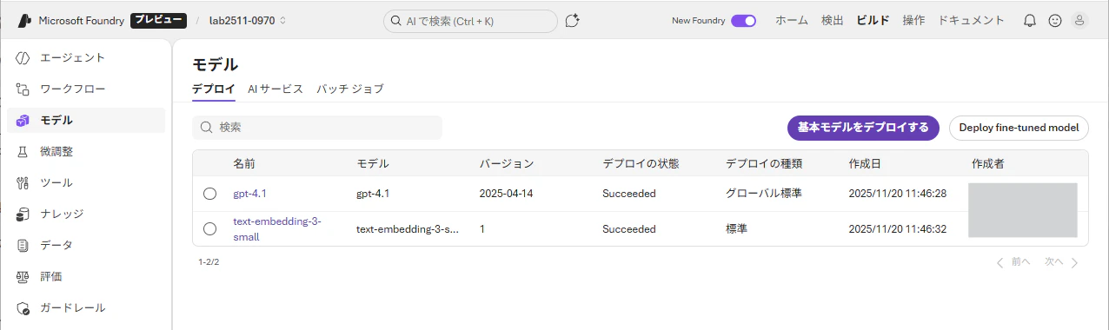
Task: Sort by 作成日 column header
Action: click(865, 163)
